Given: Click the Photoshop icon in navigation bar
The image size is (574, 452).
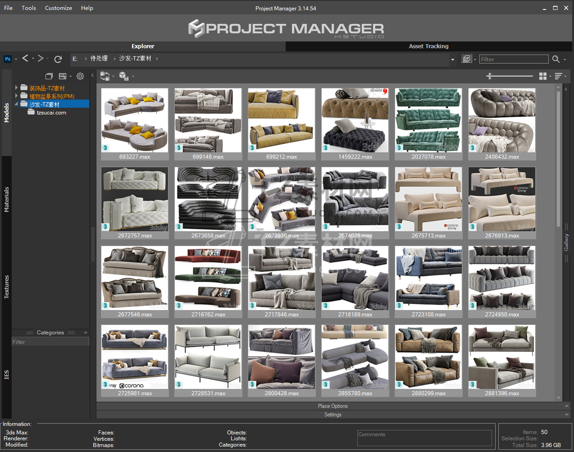Looking at the screenshot, I should click(8, 59).
